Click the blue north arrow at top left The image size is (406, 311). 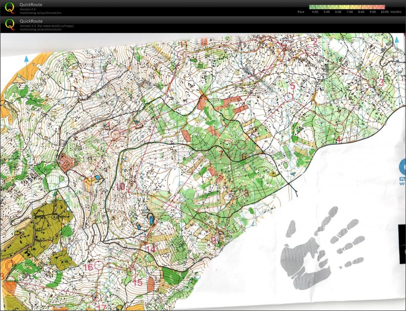click(x=27, y=59)
